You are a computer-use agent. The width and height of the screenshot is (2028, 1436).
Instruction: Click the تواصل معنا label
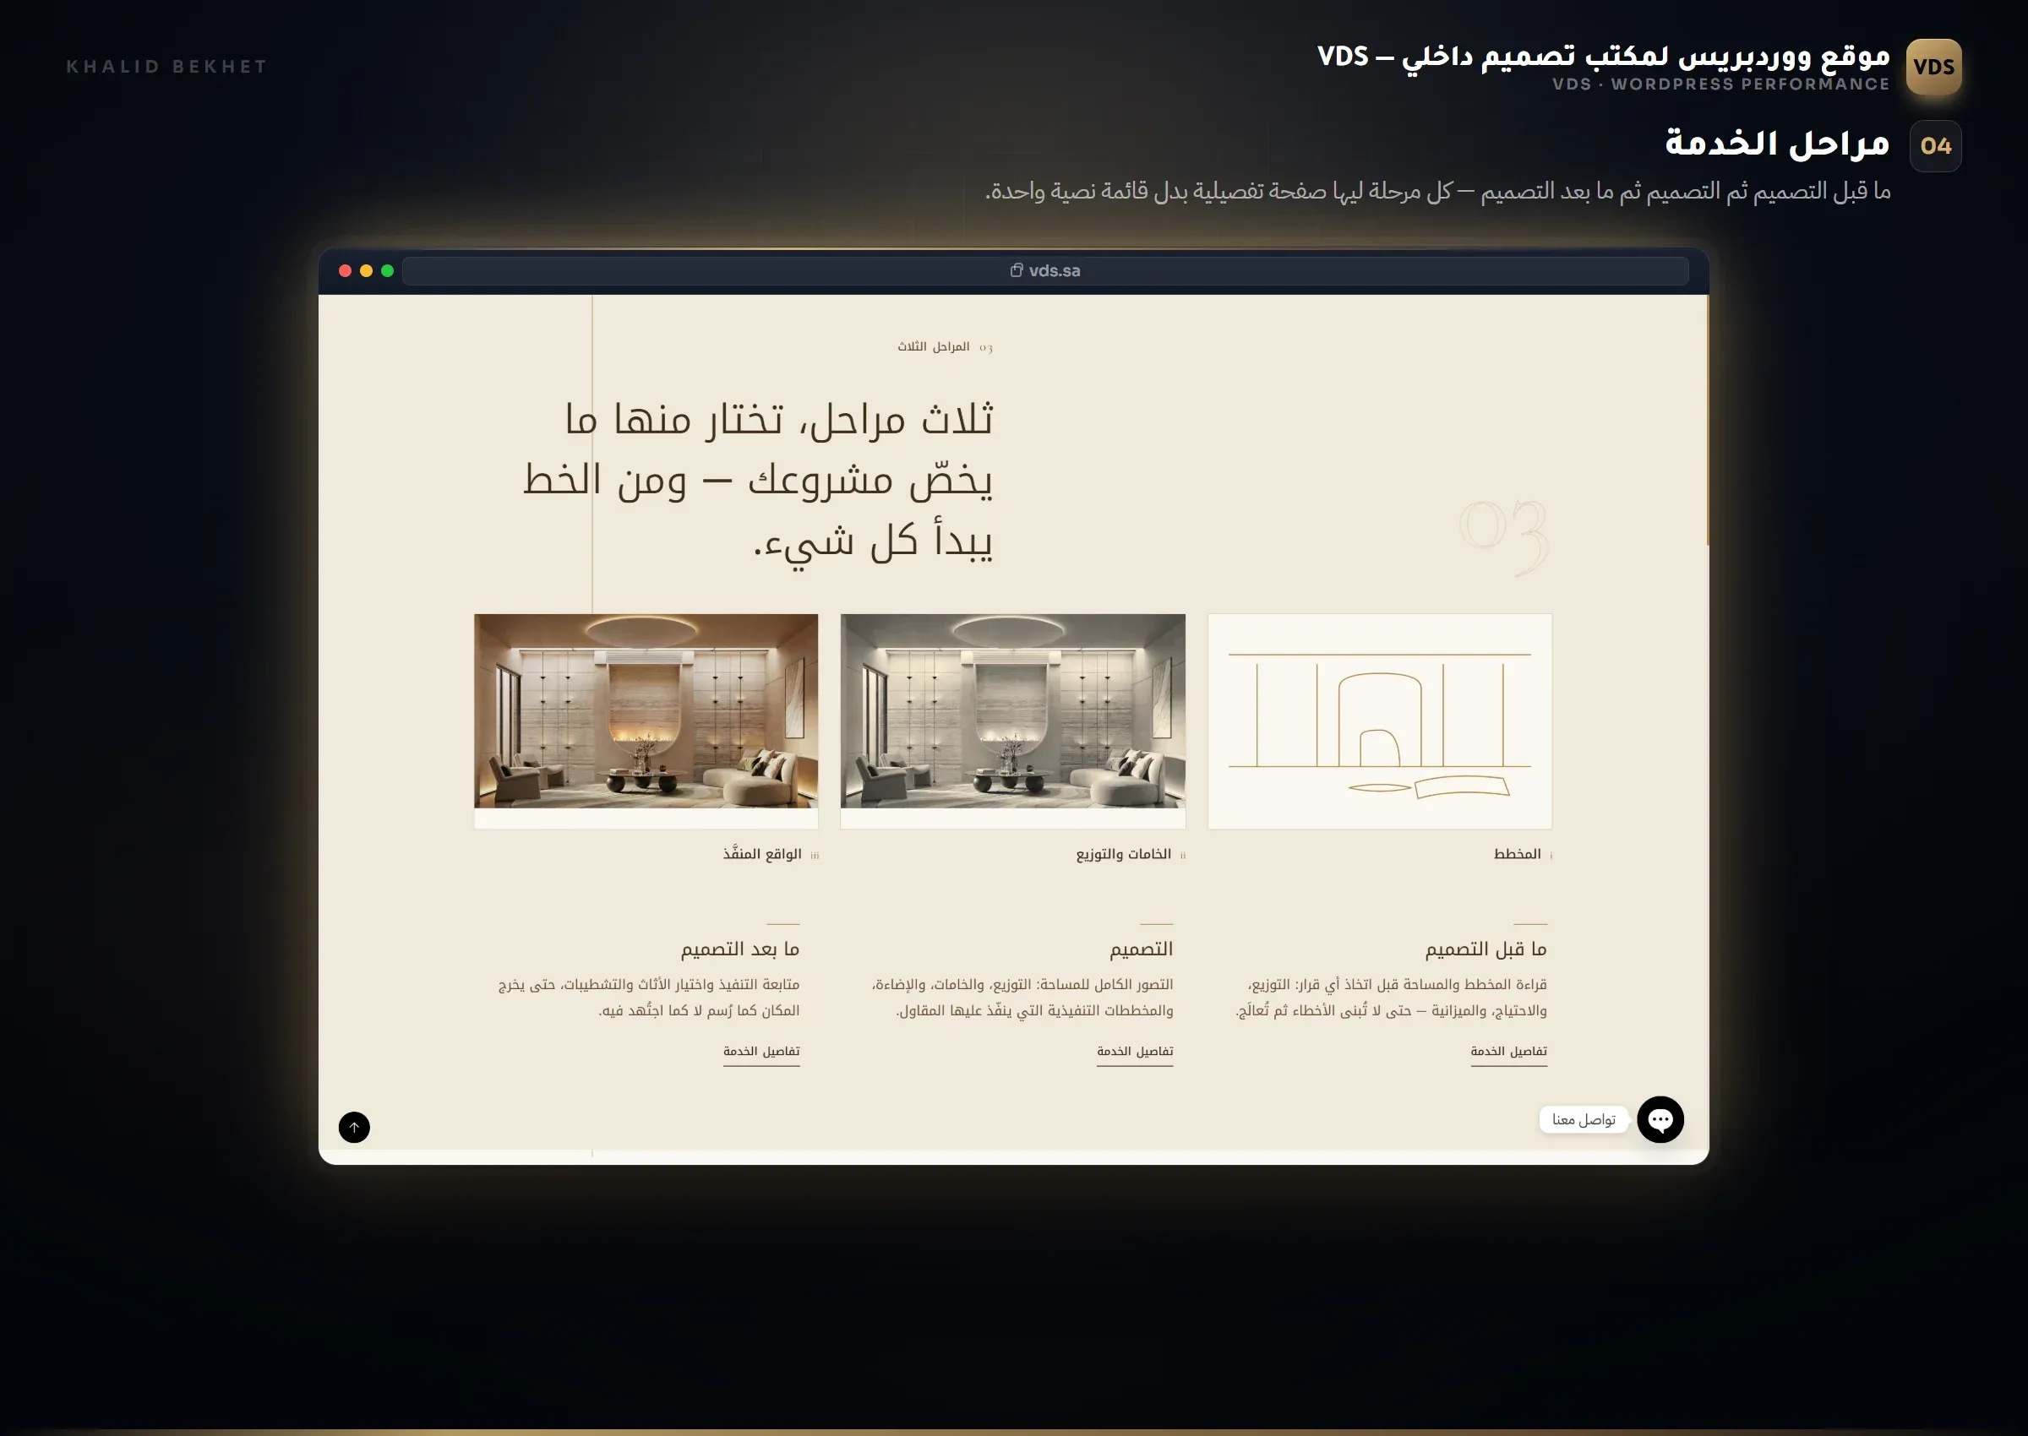(x=1584, y=1119)
